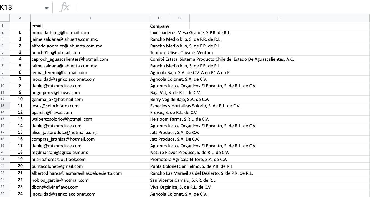Select index cell with value 11
The image size is (370, 197).
tap(20, 106)
